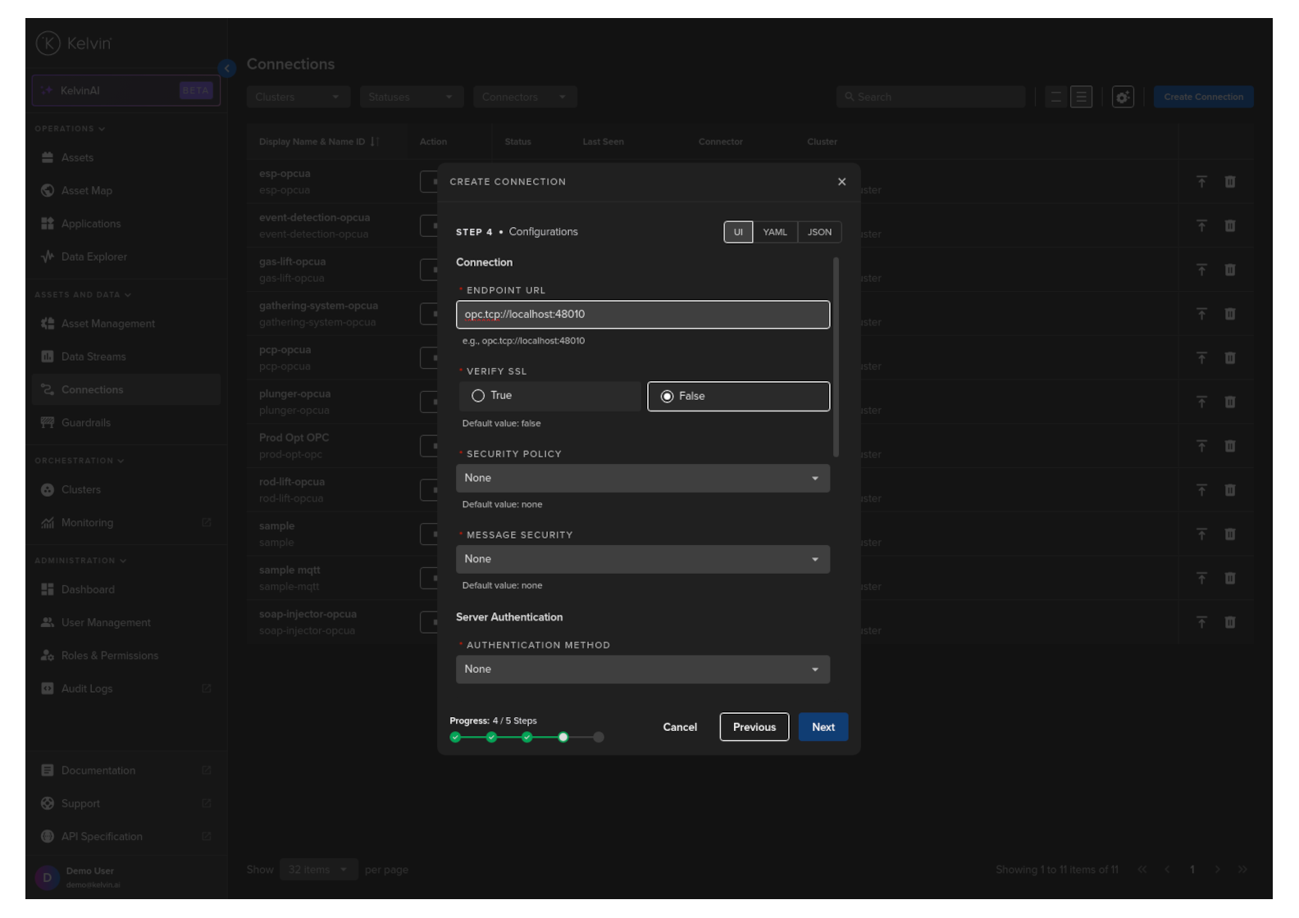Click the upload icon for gas-lift-opcua row

(x=1201, y=270)
